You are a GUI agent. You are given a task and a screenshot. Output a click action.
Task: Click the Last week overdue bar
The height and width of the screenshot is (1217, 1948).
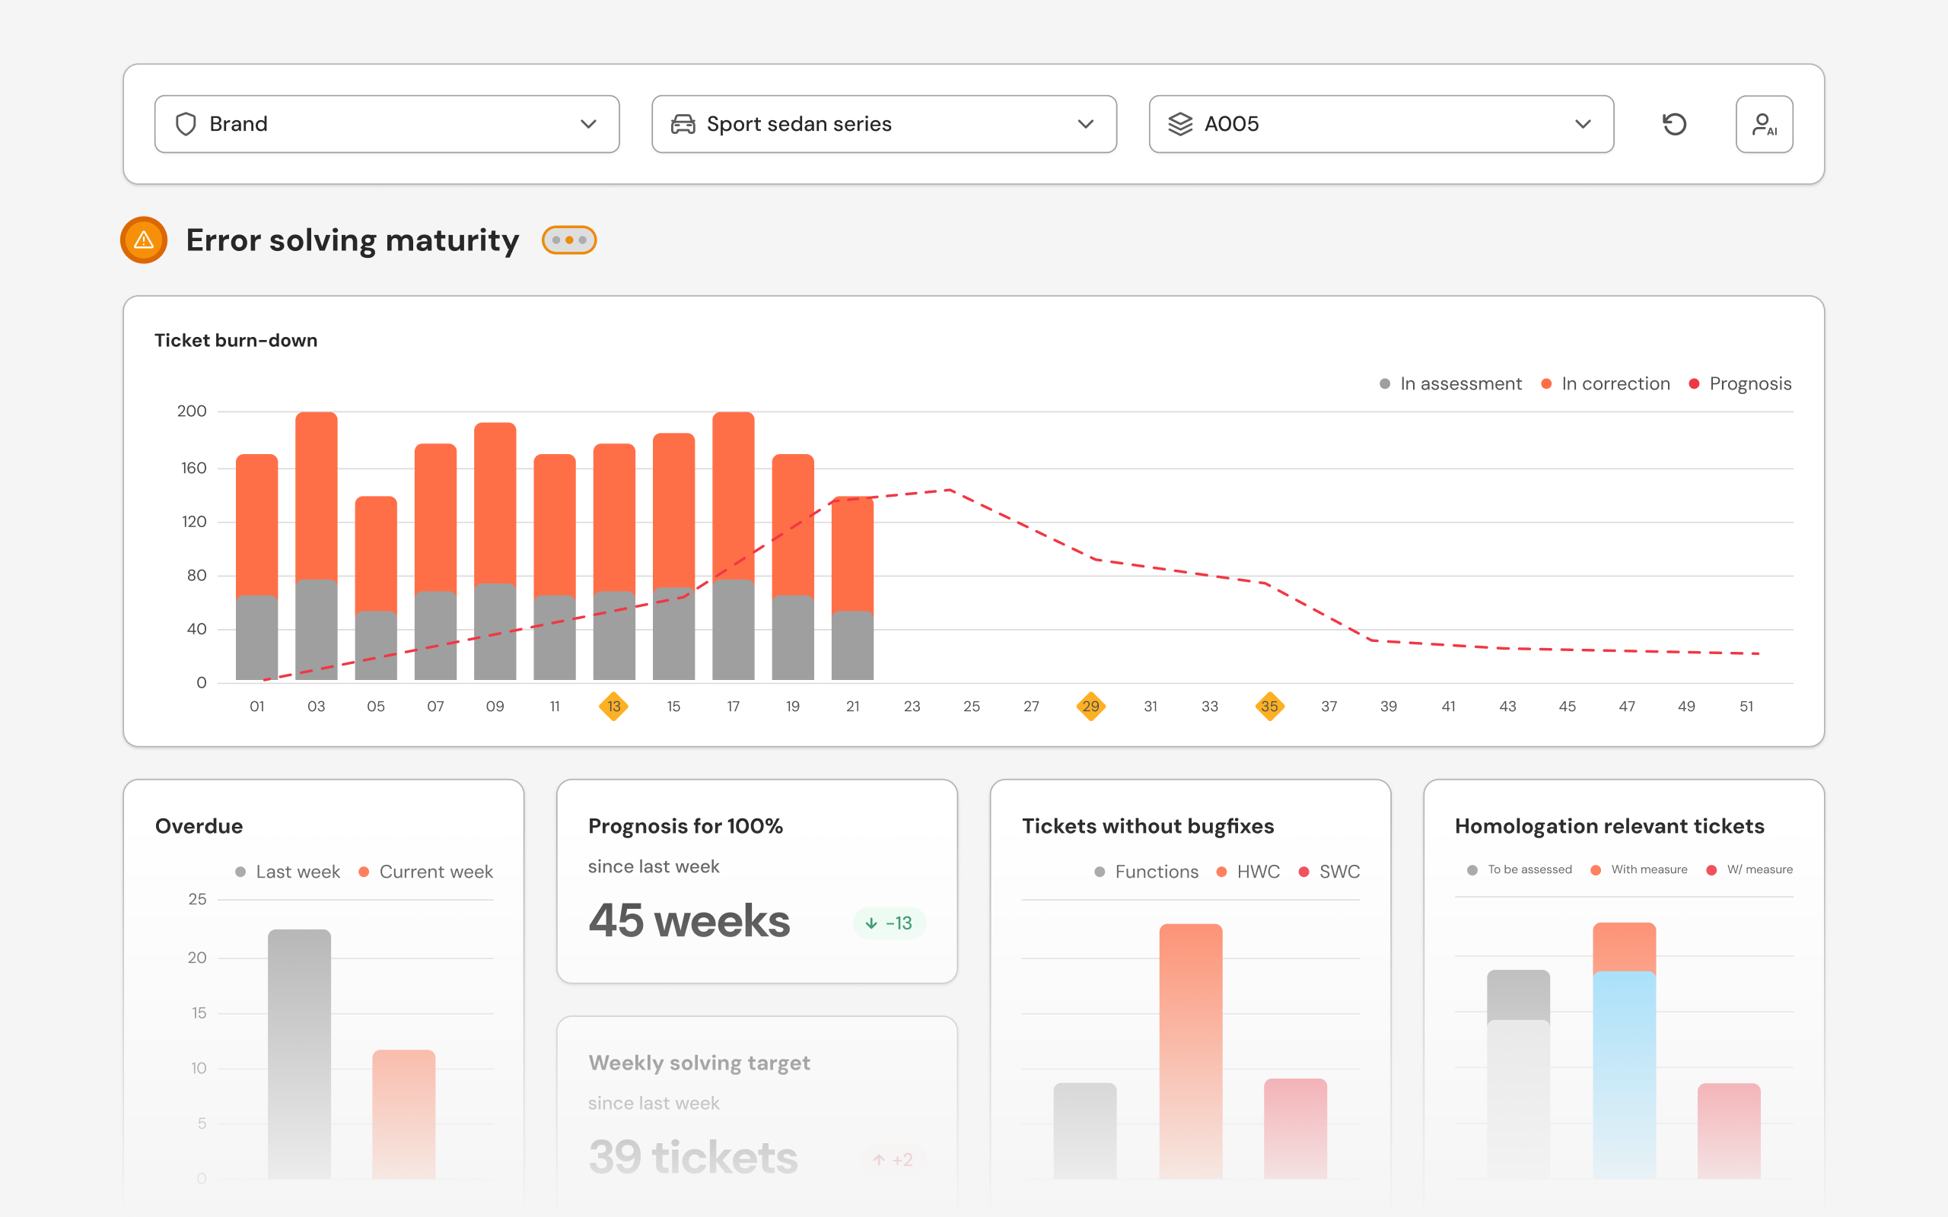[x=298, y=1053]
